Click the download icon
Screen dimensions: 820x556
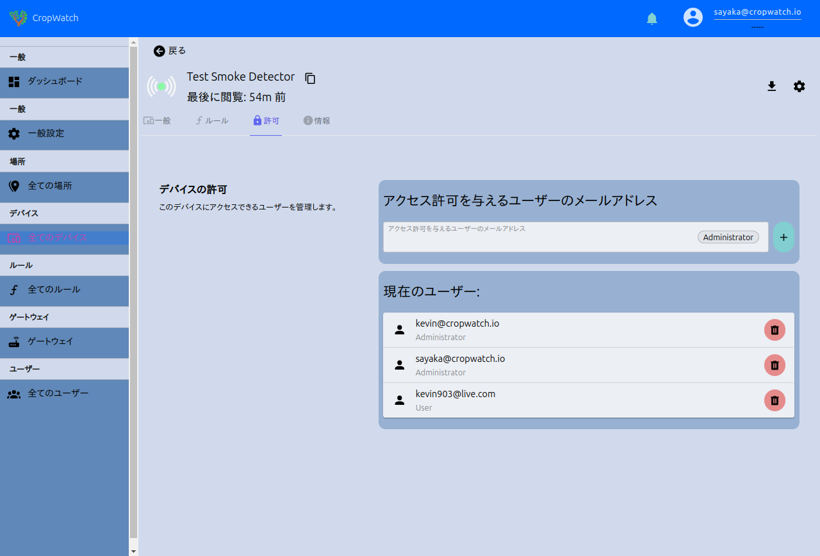click(771, 86)
